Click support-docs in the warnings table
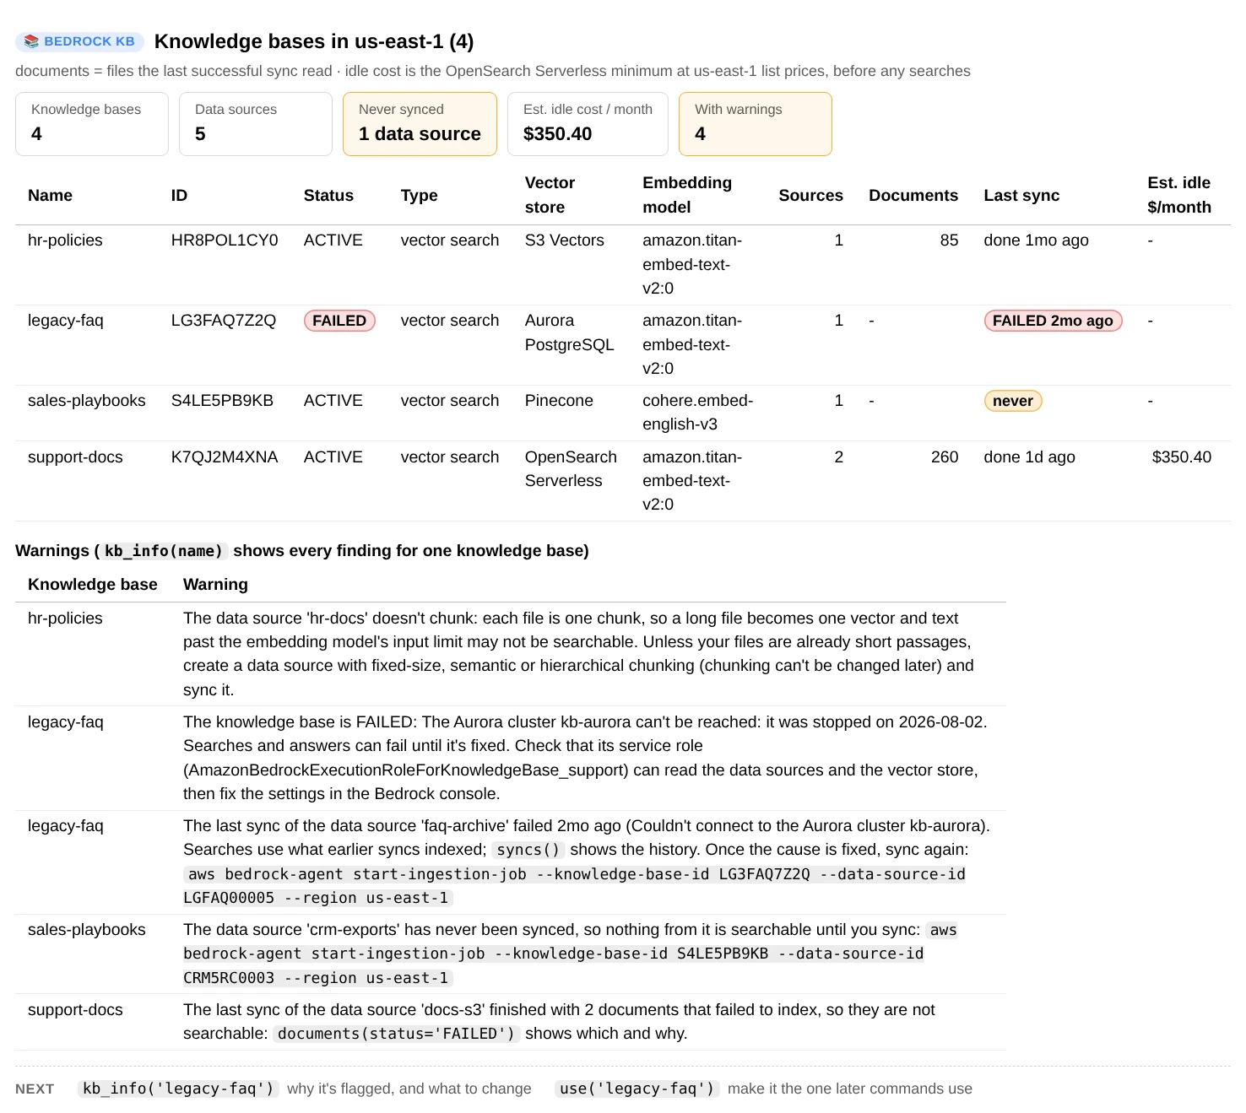The image size is (1246, 1113). 75,1010
